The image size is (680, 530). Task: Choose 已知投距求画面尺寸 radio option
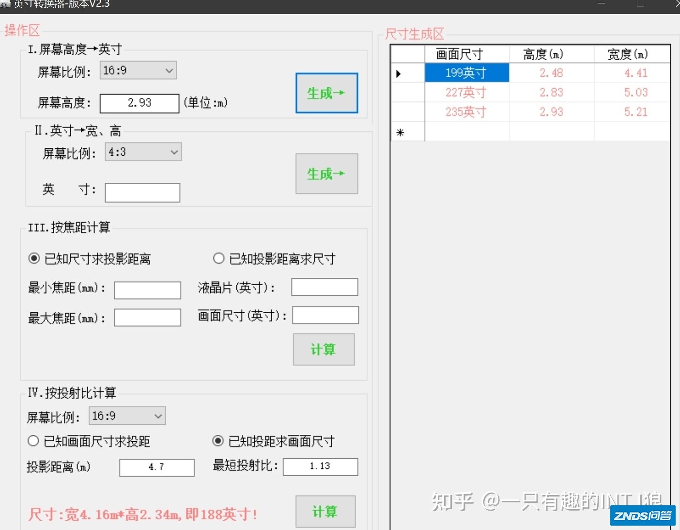point(218,441)
